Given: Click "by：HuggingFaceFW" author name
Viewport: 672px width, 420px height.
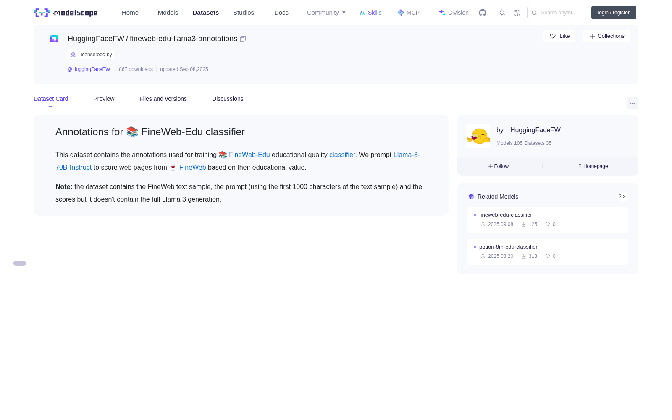Looking at the screenshot, I should (x=528, y=130).
